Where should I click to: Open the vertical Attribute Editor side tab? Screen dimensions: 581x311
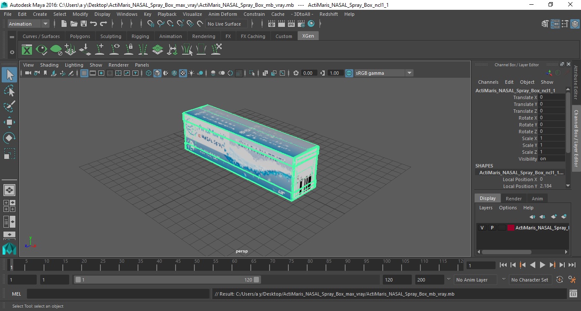pos(575,82)
